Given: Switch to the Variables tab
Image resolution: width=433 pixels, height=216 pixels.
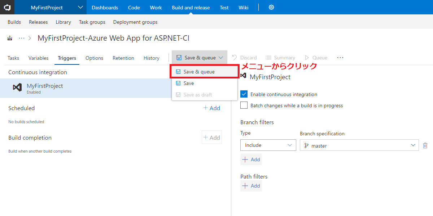Looking at the screenshot, I should tap(38, 58).
